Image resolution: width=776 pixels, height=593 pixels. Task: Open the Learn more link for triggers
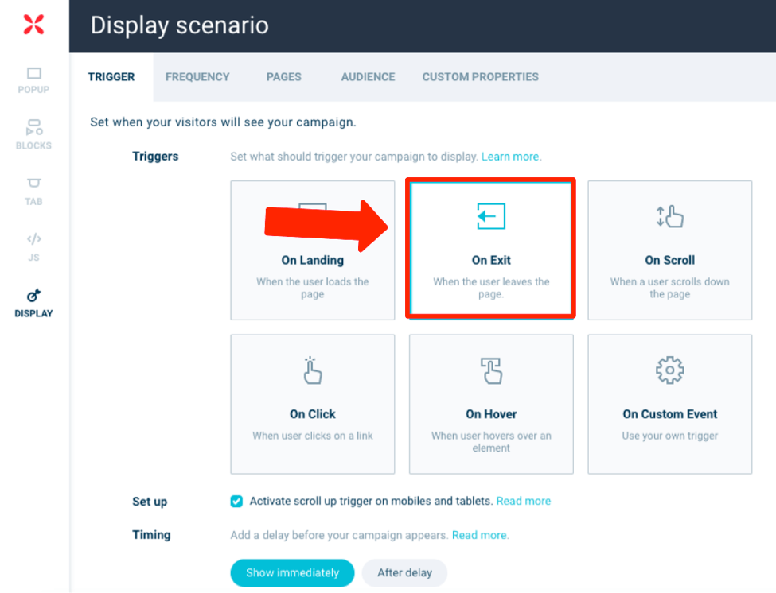click(511, 157)
